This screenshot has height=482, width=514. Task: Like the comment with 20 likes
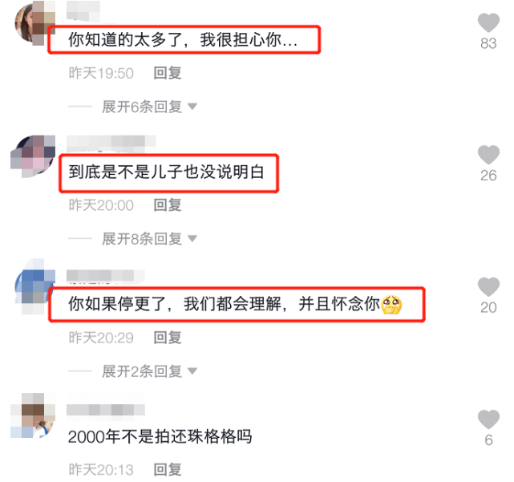tap(488, 287)
